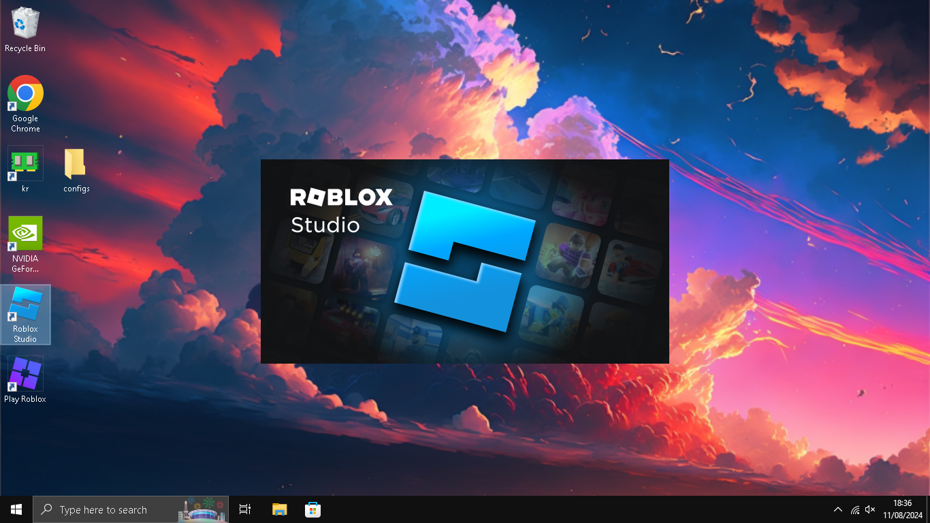Click the muted volume tray icon
The height and width of the screenshot is (523, 930).
click(870, 509)
